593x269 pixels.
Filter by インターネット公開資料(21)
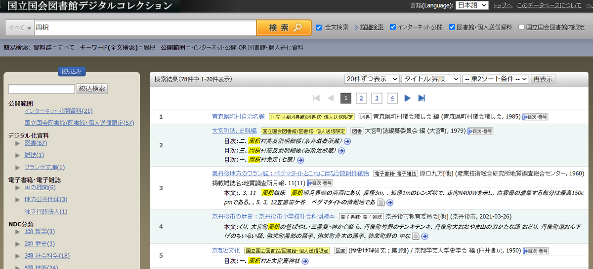pyautogui.click(x=58, y=111)
